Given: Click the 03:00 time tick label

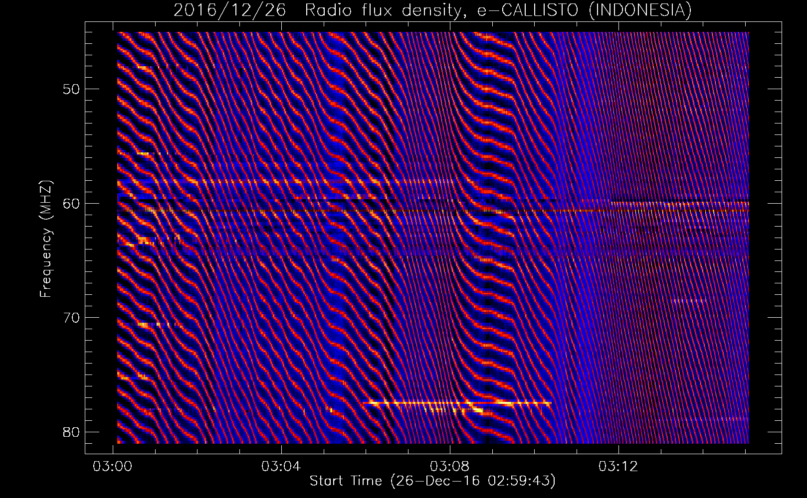Looking at the screenshot, I should tap(113, 467).
